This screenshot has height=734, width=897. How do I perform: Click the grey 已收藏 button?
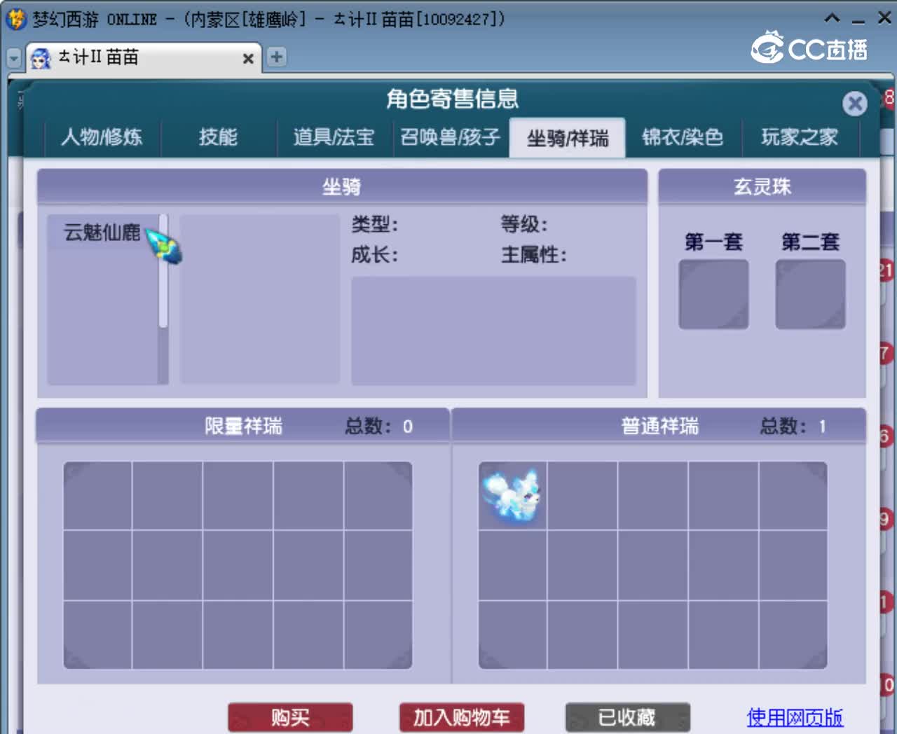627,718
